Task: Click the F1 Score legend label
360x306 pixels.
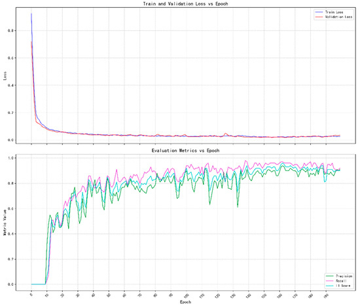Action: tap(343, 286)
